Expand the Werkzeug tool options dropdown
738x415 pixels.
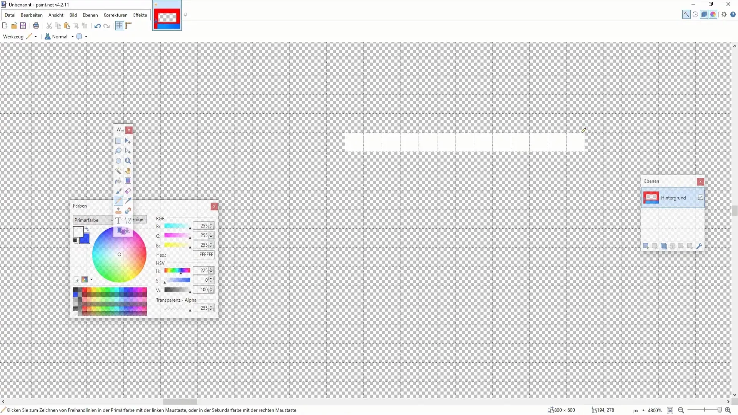(x=35, y=36)
